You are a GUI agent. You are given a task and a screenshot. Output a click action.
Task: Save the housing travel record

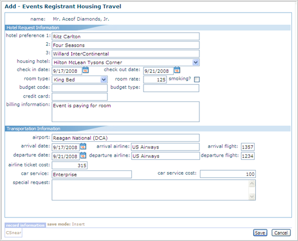tap(260, 233)
